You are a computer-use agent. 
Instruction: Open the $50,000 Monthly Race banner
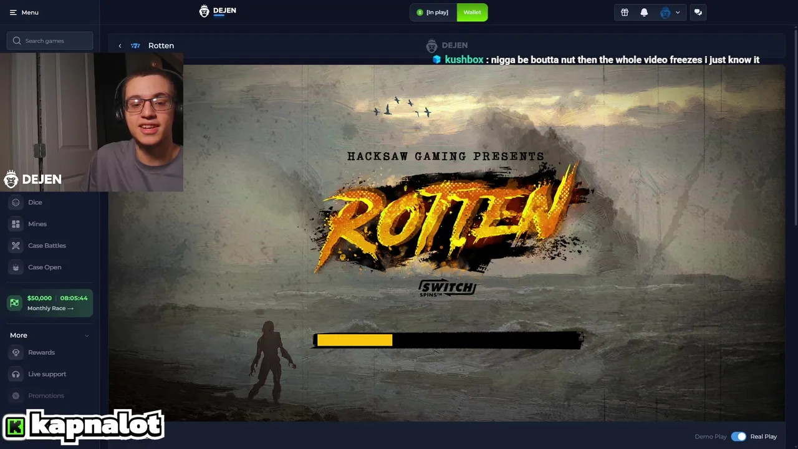pos(50,303)
